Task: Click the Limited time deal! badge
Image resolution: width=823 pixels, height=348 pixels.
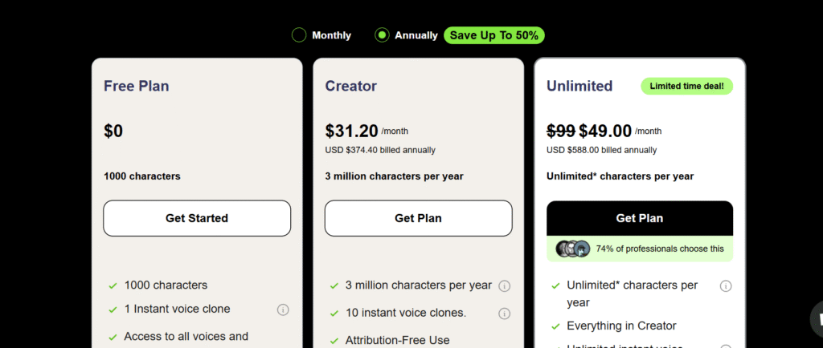Action: point(686,87)
